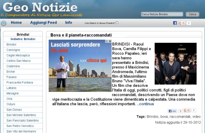Focus the 'Cerca Notizie Brindisi' search field
The image size is (205, 133).
(x=162, y=14)
